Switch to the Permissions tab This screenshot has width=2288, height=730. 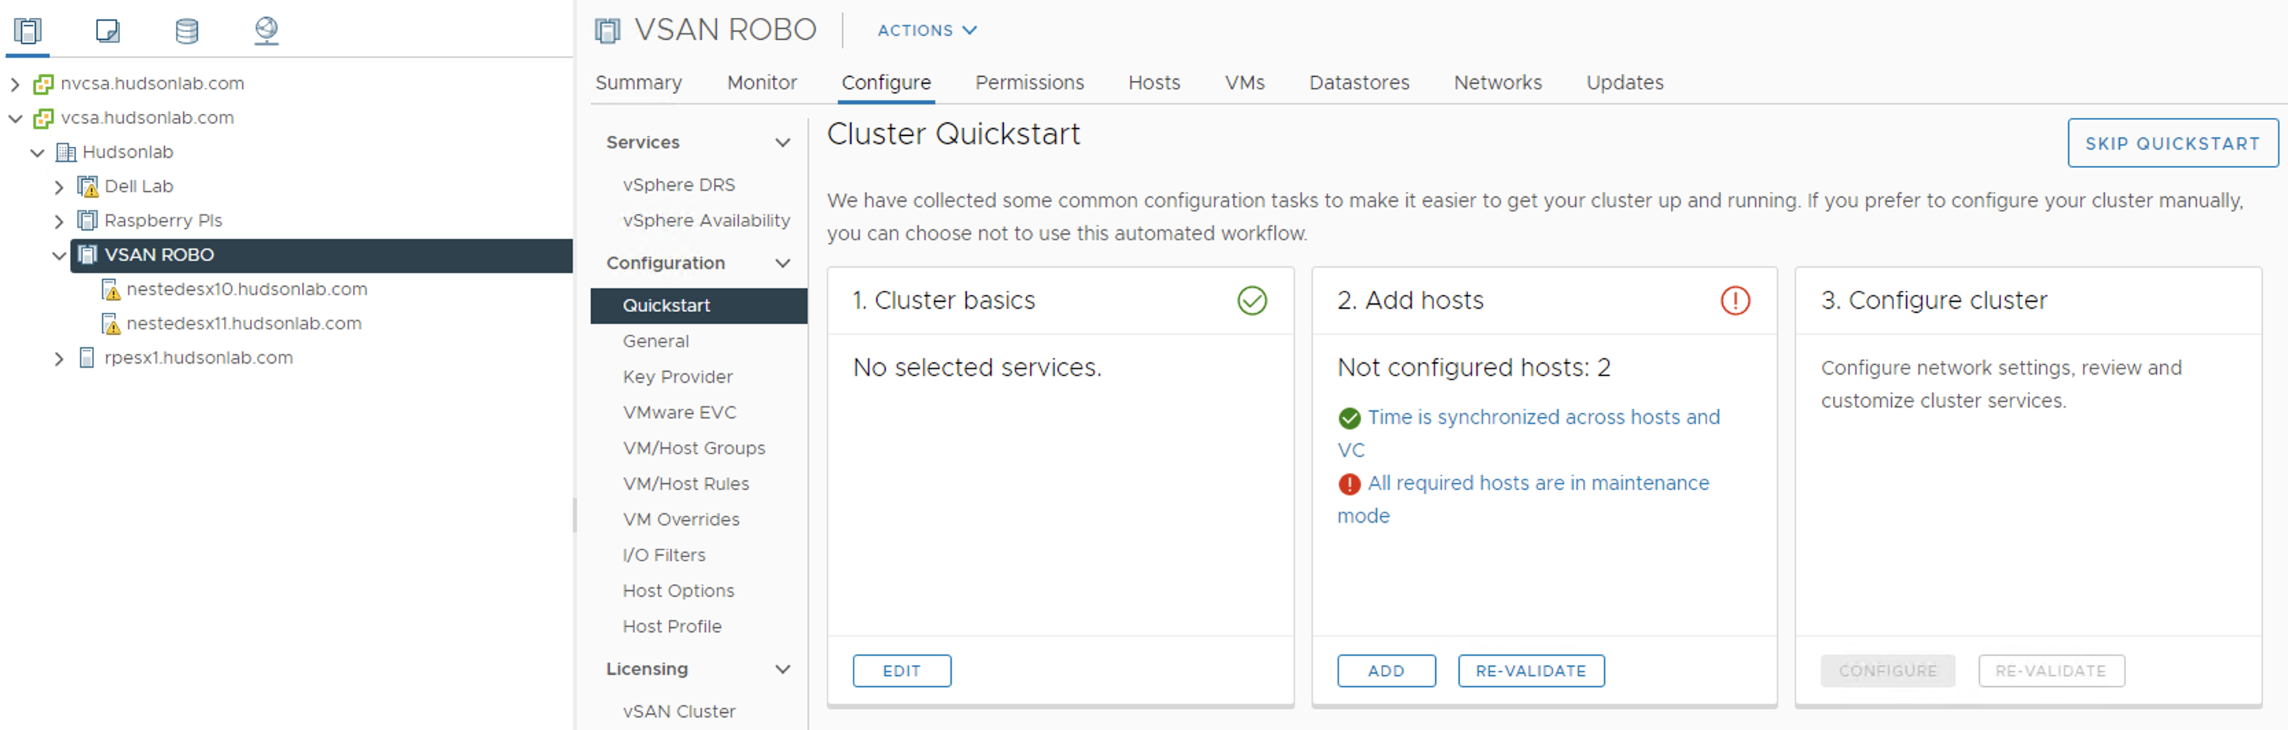point(1029,82)
